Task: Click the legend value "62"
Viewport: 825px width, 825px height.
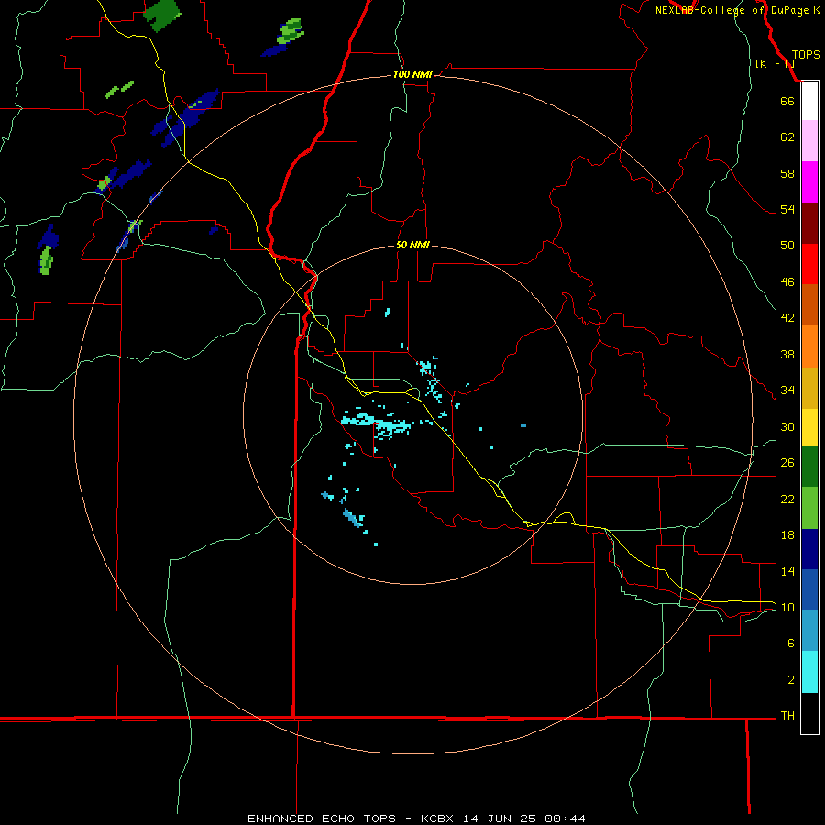Action: point(787,137)
